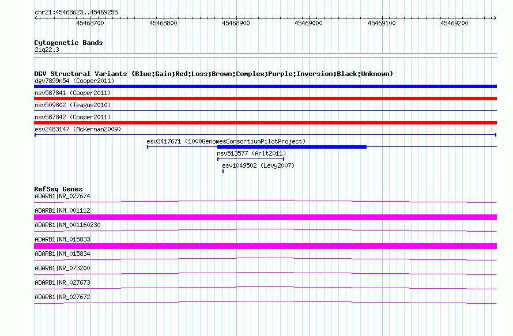This screenshot has width=513, height=336.
Task: Click the nsv587842 (Cooper2011) label
Action: 73,117
